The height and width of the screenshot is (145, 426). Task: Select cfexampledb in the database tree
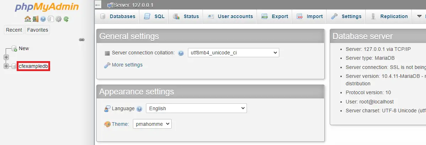tap(33, 66)
